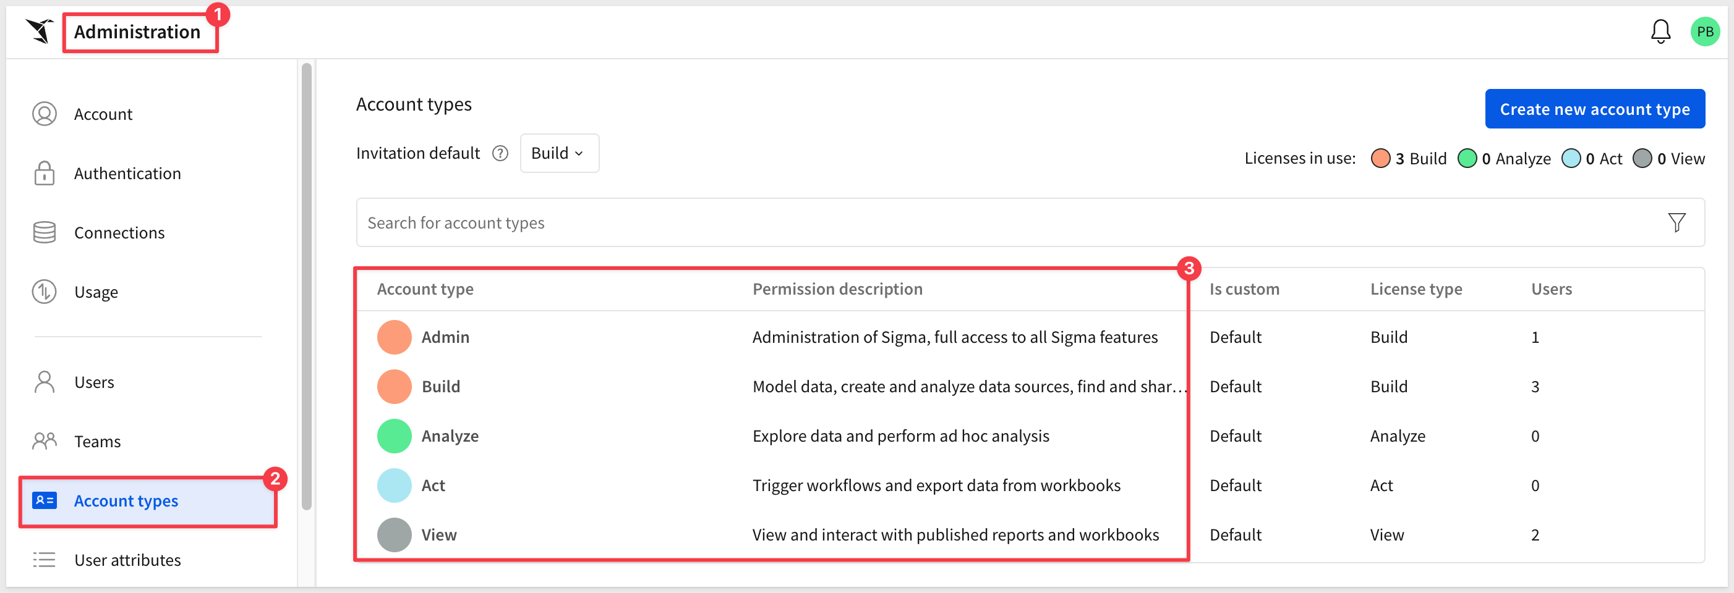
Task: Navigate to the Users page
Action: point(94,382)
